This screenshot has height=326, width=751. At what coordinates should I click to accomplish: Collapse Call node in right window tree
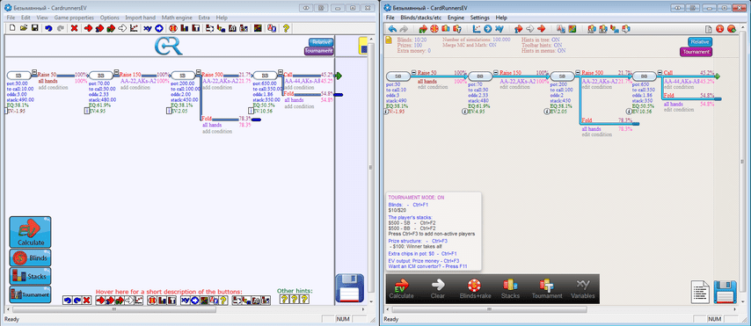tap(660, 72)
